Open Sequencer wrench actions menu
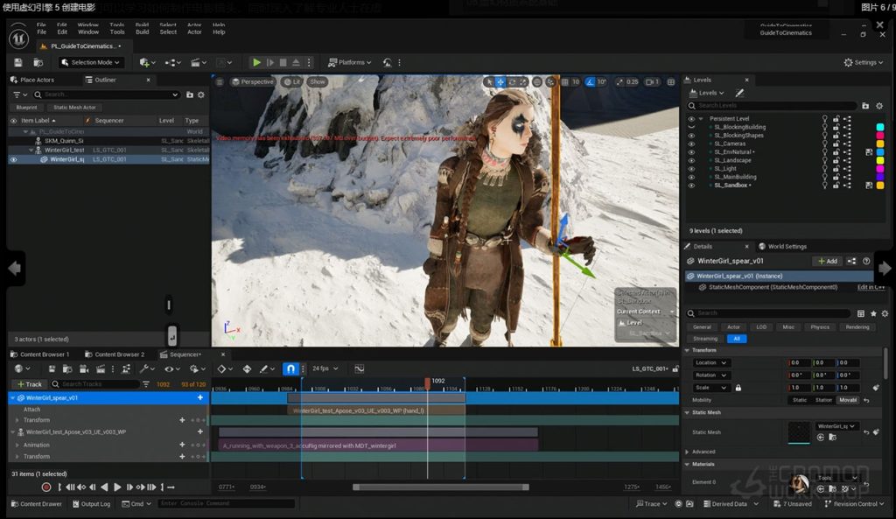The height and width of the screenshot is (519, 896). click(x=147, y=368)
